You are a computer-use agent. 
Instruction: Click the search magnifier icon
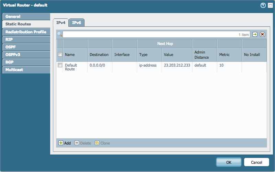pyautogui.click(x=59, y=34)
